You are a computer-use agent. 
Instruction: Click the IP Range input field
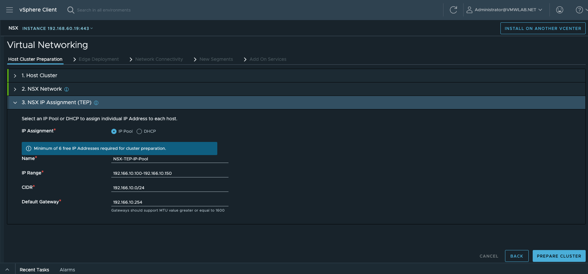point(170,173)
